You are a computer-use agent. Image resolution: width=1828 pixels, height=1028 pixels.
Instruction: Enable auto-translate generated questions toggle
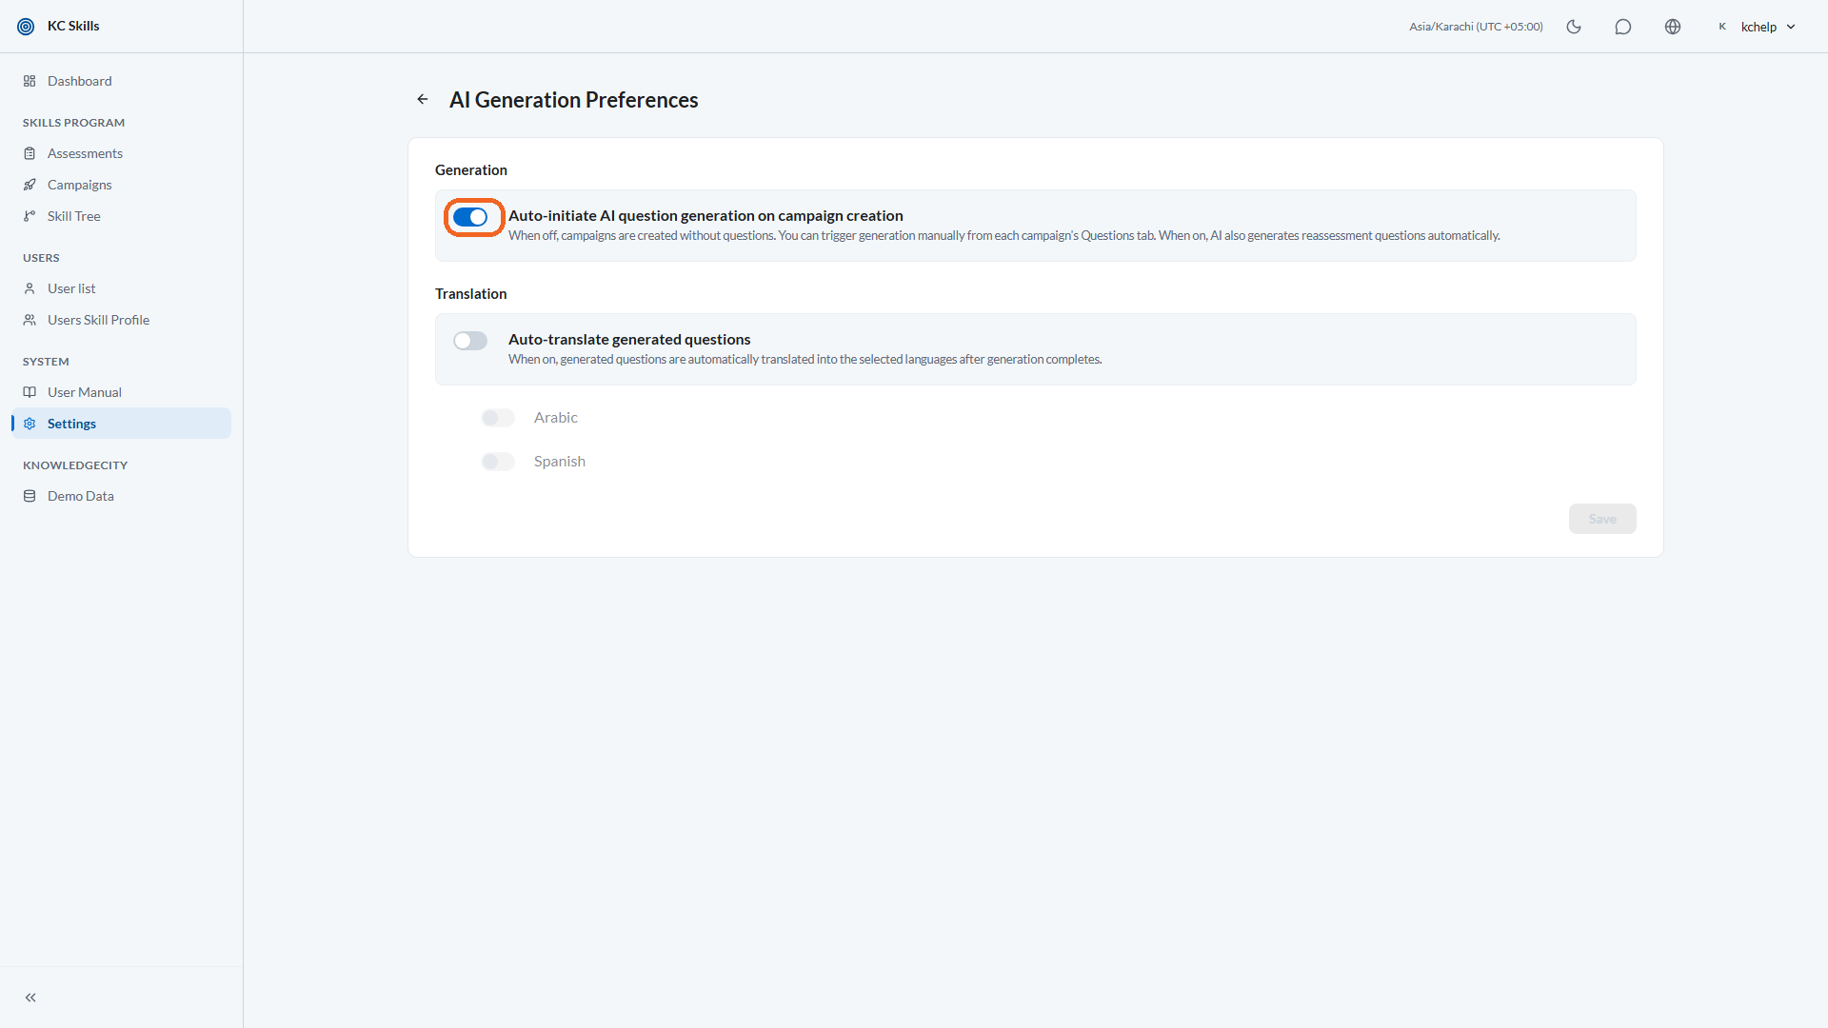[x=470, y=341]
